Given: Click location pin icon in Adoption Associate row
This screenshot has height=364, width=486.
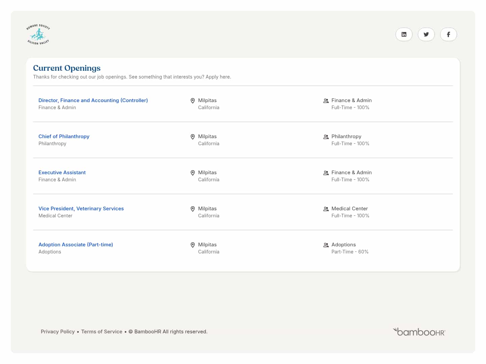Looking at the screenshot, I should 193,245.
